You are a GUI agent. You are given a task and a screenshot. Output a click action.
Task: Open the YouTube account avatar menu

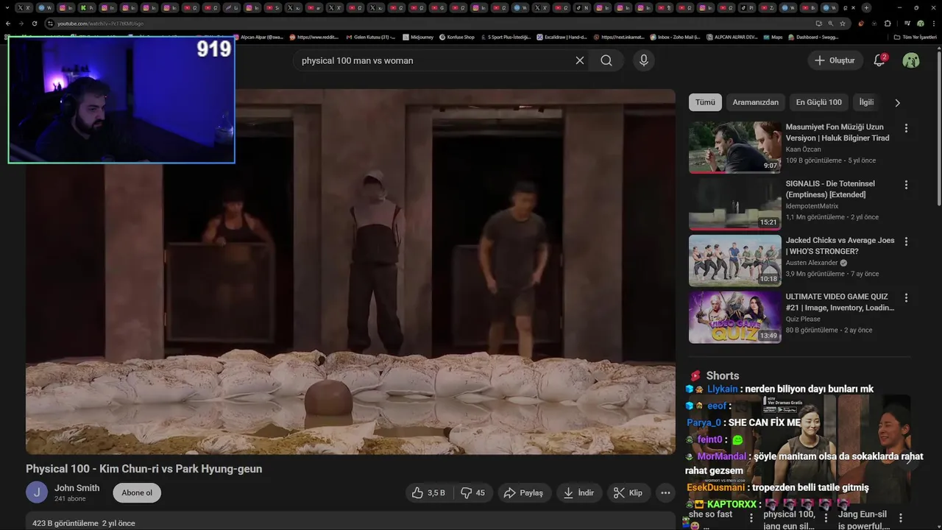911,60
